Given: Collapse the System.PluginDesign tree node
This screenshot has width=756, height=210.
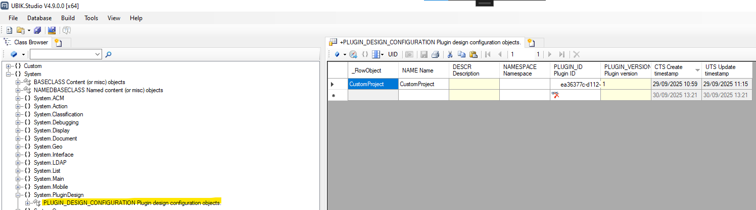Looking at the screenshot, I should [18, 195].
